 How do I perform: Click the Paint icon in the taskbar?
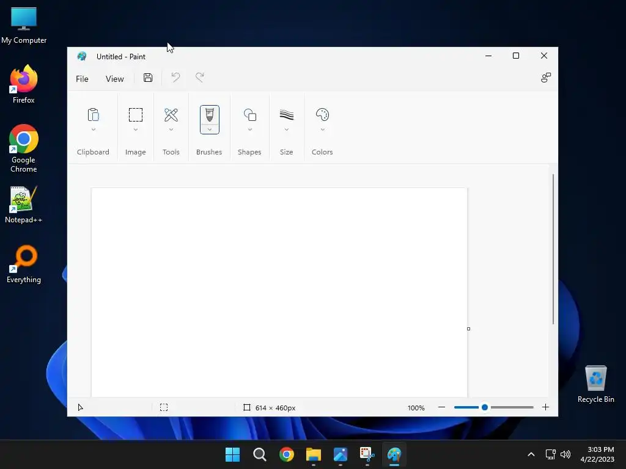pyautogui.click(x=394, y=454)
